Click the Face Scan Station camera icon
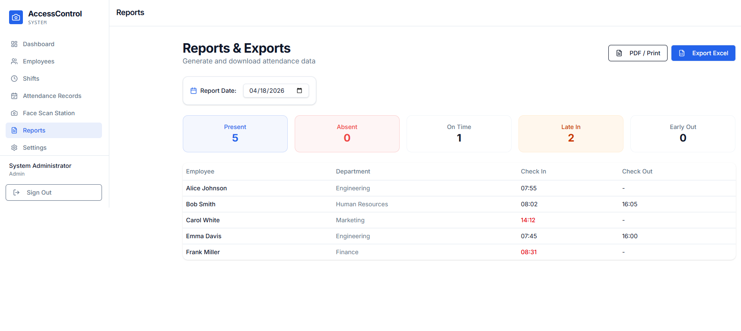The height and width of the screenshot is (331, 741). (14, 113)
